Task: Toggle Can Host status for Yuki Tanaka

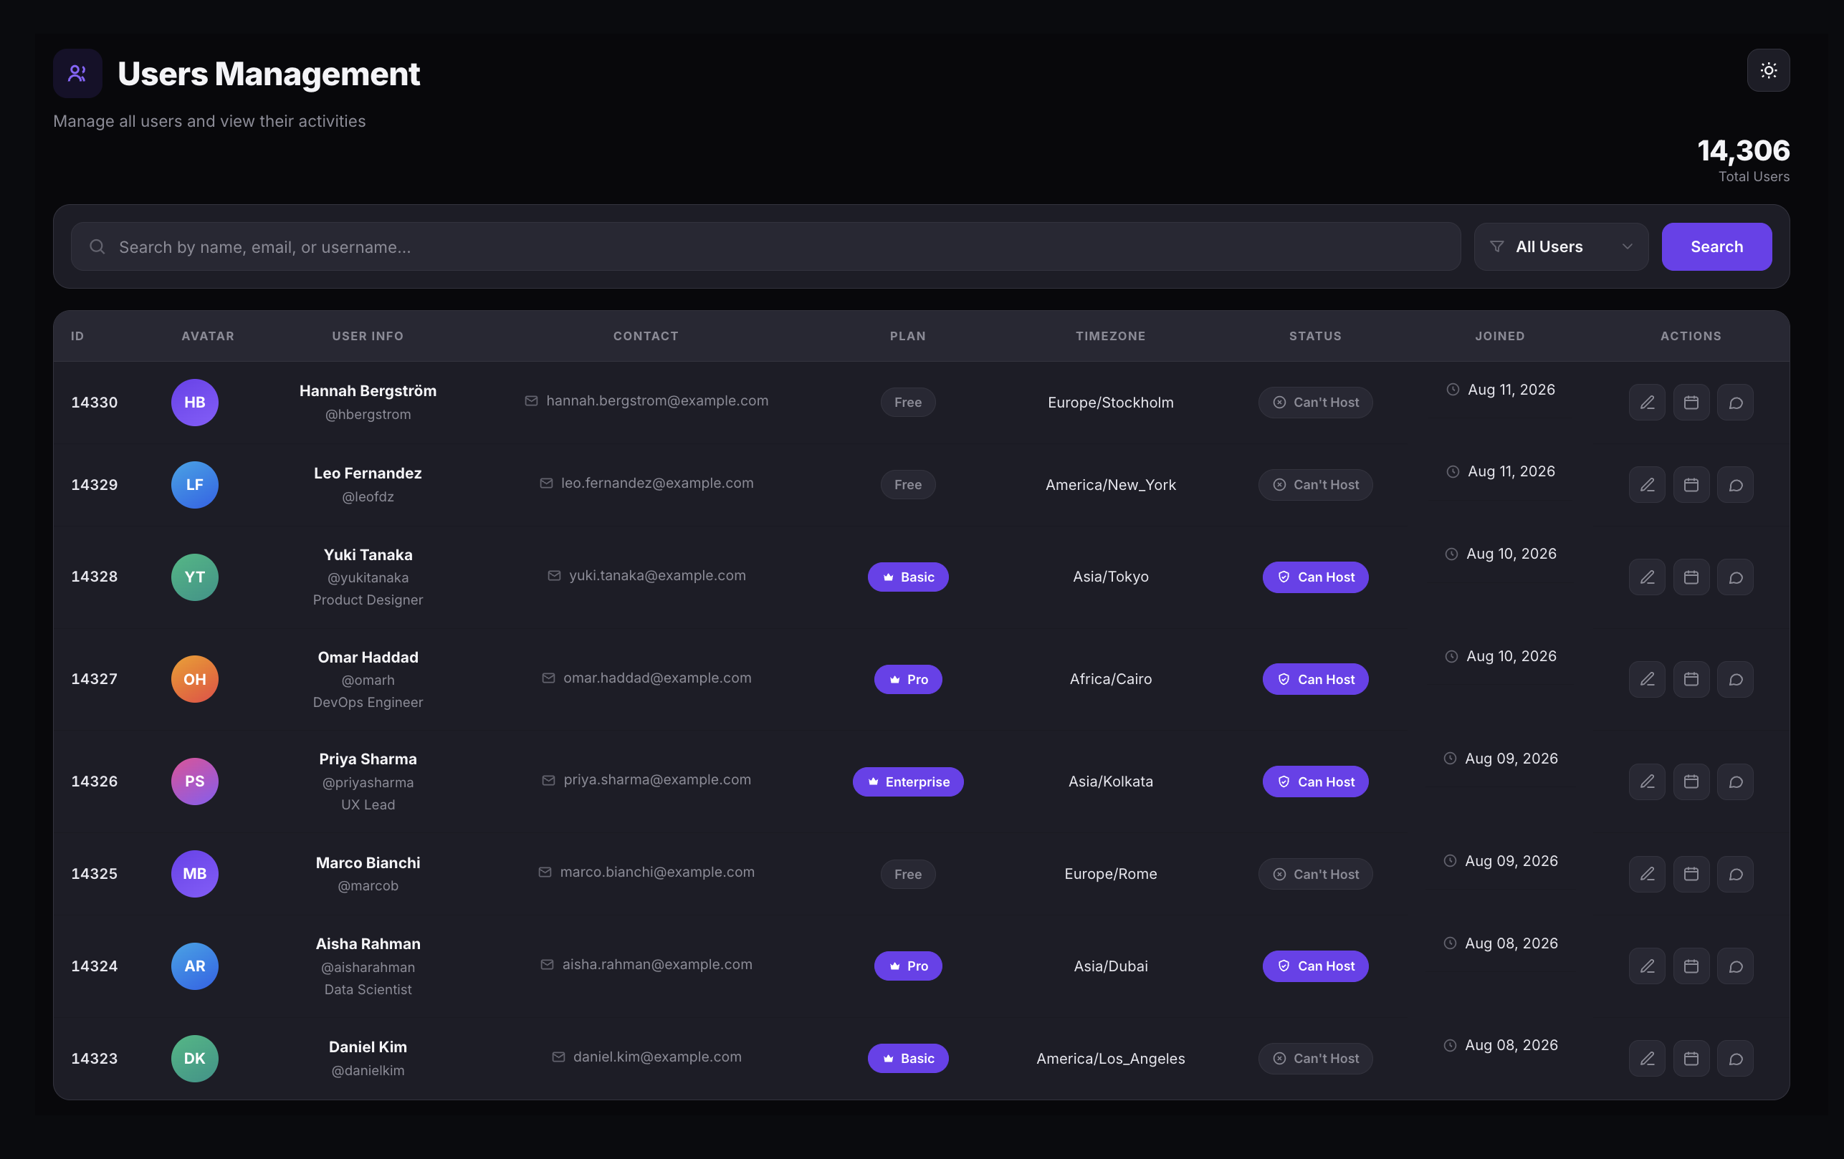Action: coord(1315,577)
